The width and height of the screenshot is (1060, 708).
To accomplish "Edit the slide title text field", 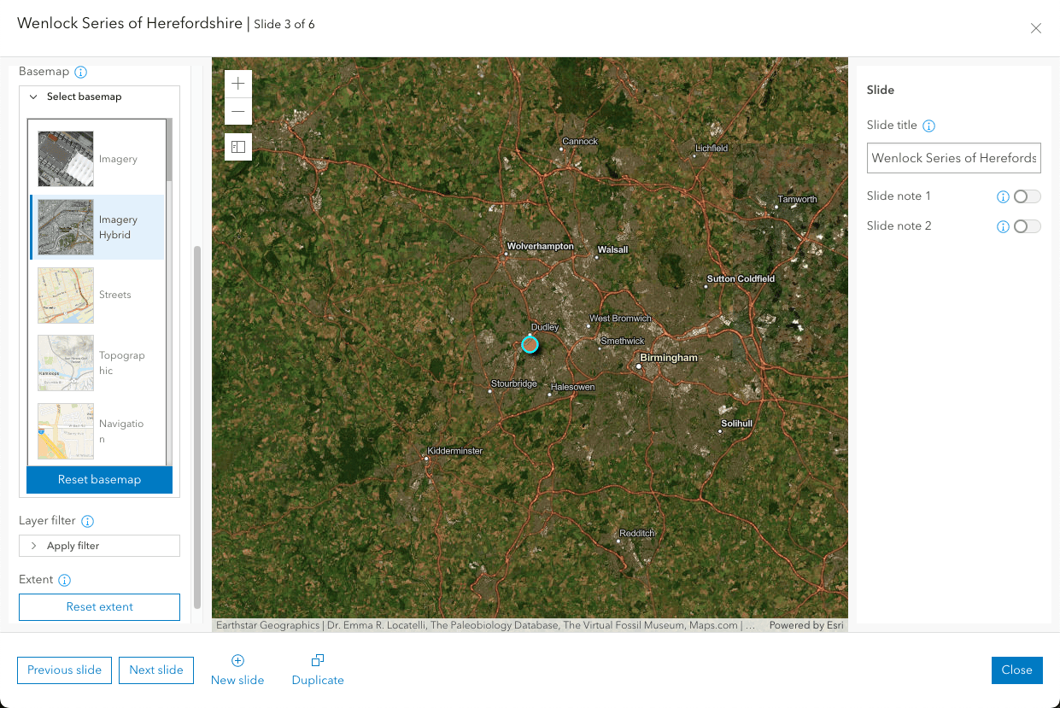I will pos(953,158).
